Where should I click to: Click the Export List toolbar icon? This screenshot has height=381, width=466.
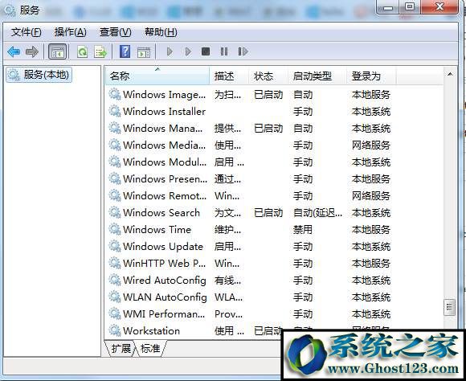click(x=100, y=51)
